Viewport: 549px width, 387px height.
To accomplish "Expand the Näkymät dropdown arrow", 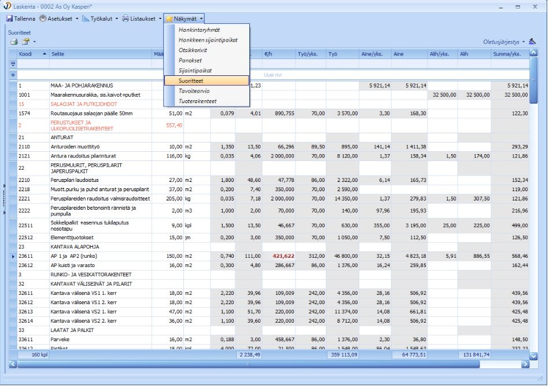I will point(201,19).
